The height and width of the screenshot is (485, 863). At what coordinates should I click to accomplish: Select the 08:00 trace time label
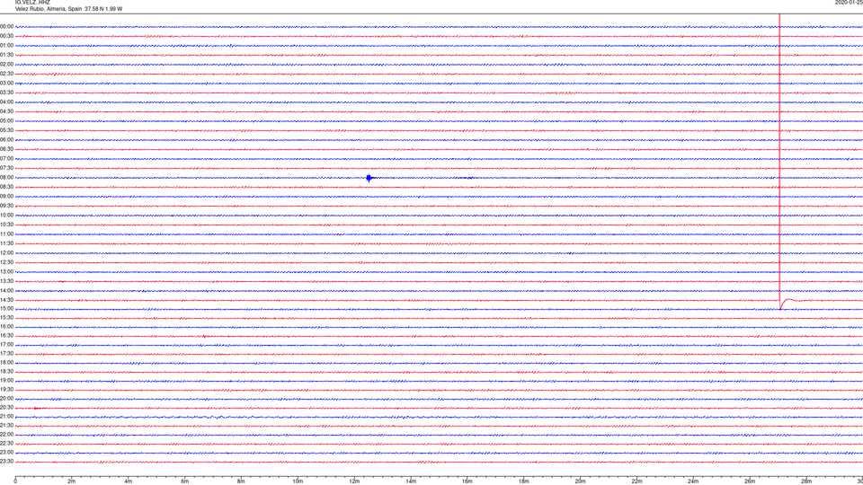coord(6,177)
